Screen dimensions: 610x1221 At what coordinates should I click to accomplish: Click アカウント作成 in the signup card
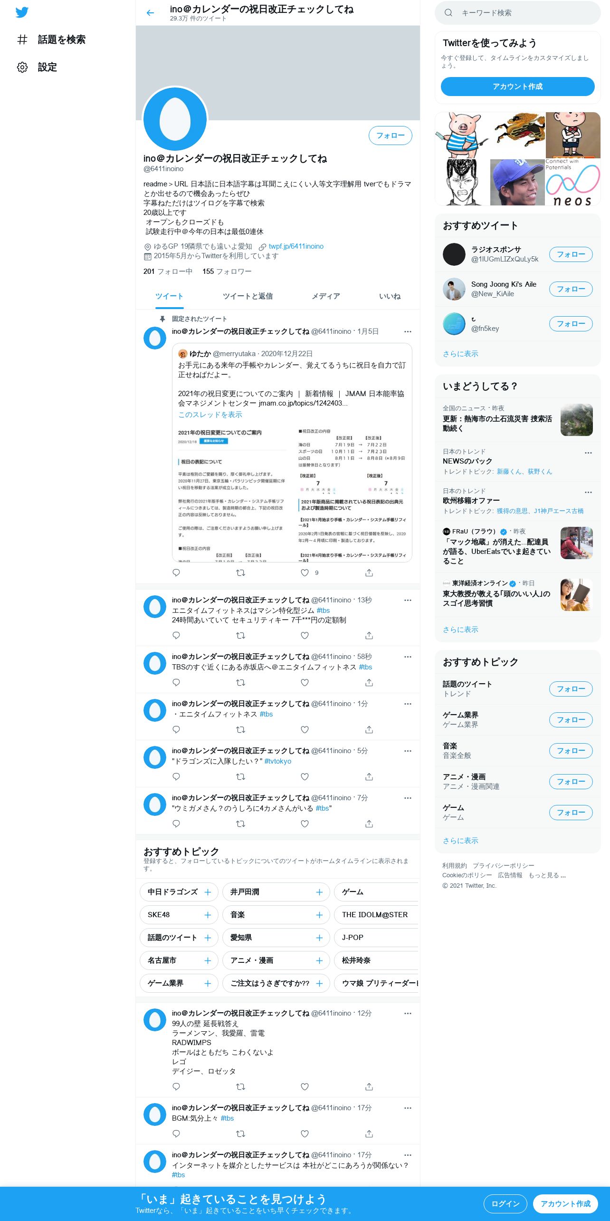[517, 87]
